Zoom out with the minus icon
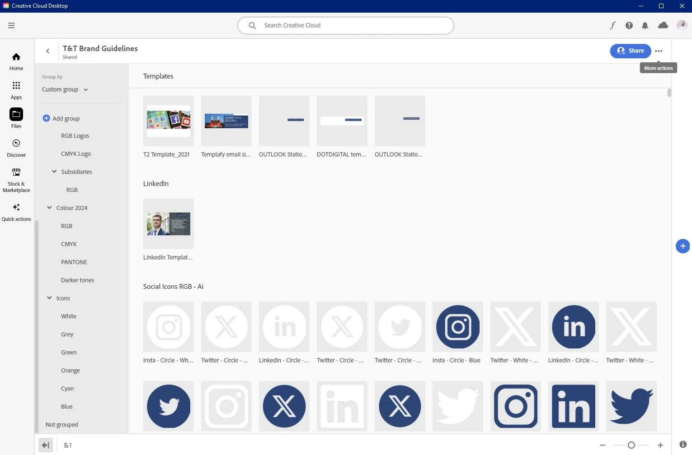This screenshot has height=455, width=692. click(x=603, y=445)
